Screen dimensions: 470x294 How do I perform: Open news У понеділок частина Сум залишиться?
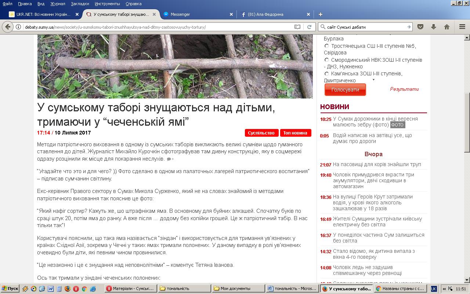click(x=379, y=238)
